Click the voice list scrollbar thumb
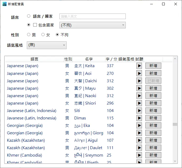This screenshot has width=182, height=168. point(175,124)
